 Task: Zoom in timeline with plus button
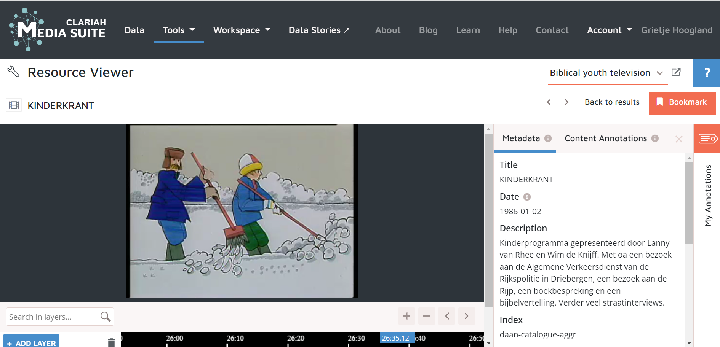(407, 316)
